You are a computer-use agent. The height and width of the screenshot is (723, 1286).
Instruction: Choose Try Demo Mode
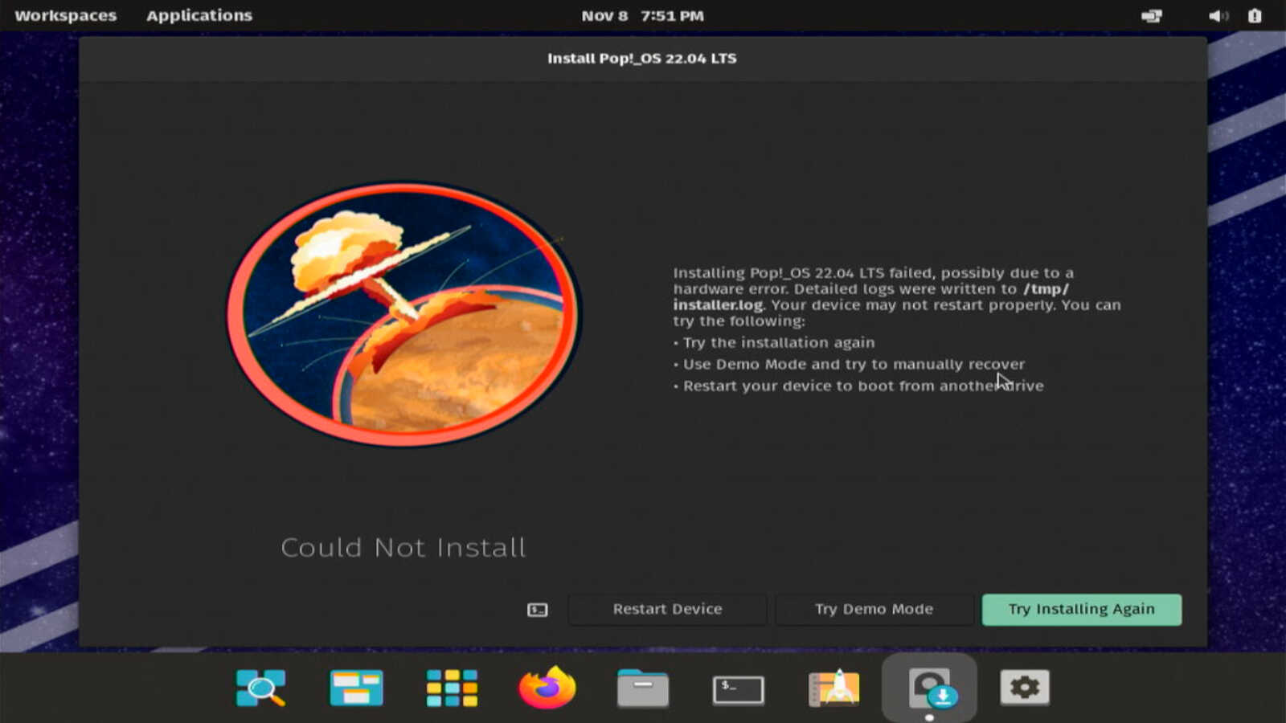point(874,610)
